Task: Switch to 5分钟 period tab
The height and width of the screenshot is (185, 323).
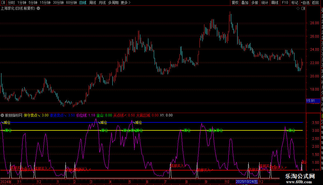Action: click(x=33, y=3)
